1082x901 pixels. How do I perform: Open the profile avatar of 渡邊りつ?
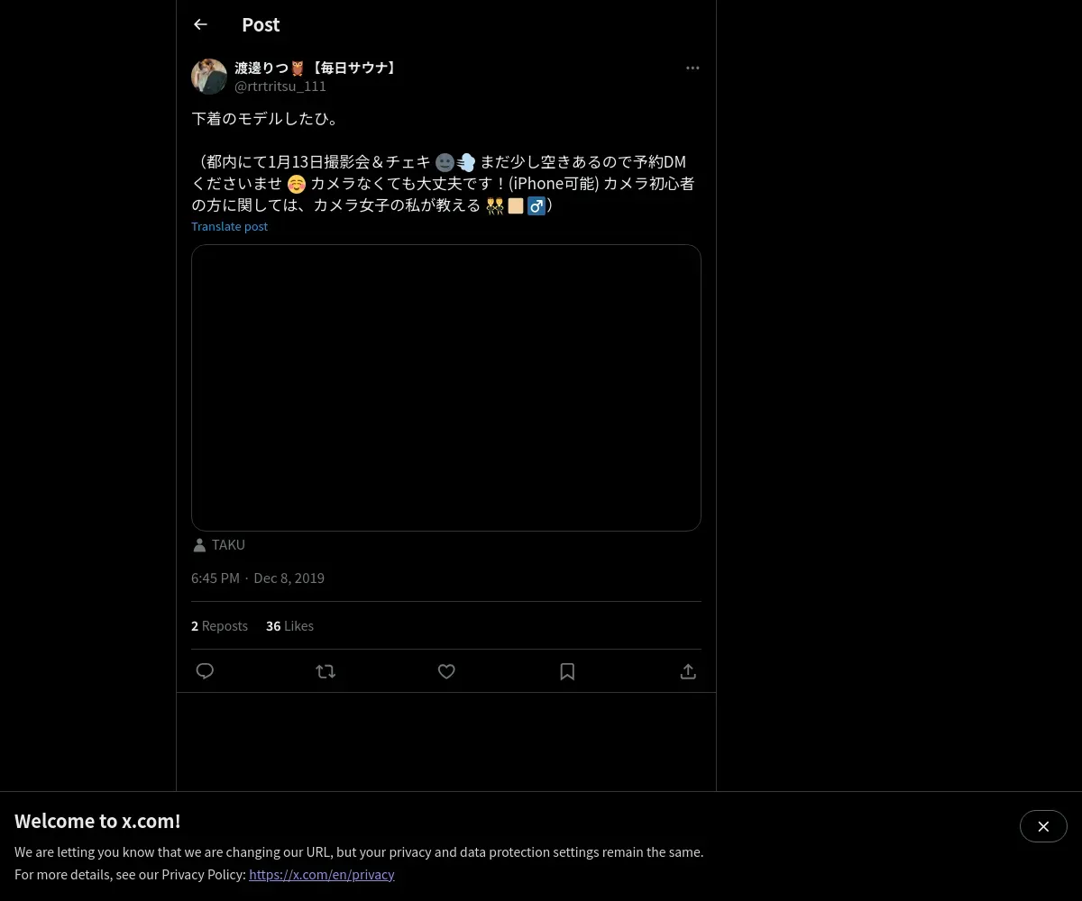pos(209,77)
